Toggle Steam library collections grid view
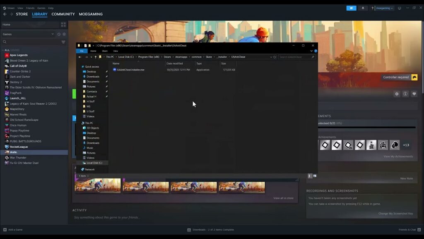 (x=63, y=24)
